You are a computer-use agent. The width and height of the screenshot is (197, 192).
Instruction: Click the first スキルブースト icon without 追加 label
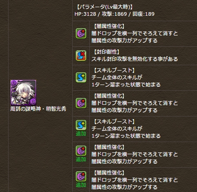pyautogui.click(x=81, y=77)
